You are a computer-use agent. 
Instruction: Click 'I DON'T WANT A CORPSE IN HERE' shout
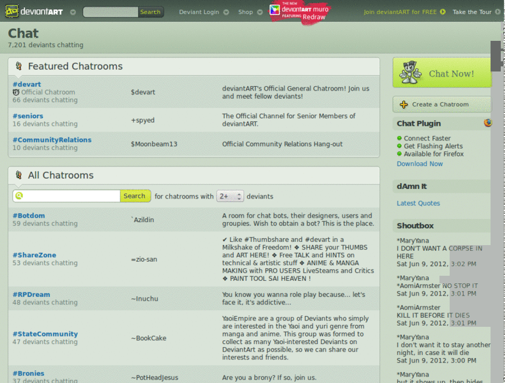[439, 252]
